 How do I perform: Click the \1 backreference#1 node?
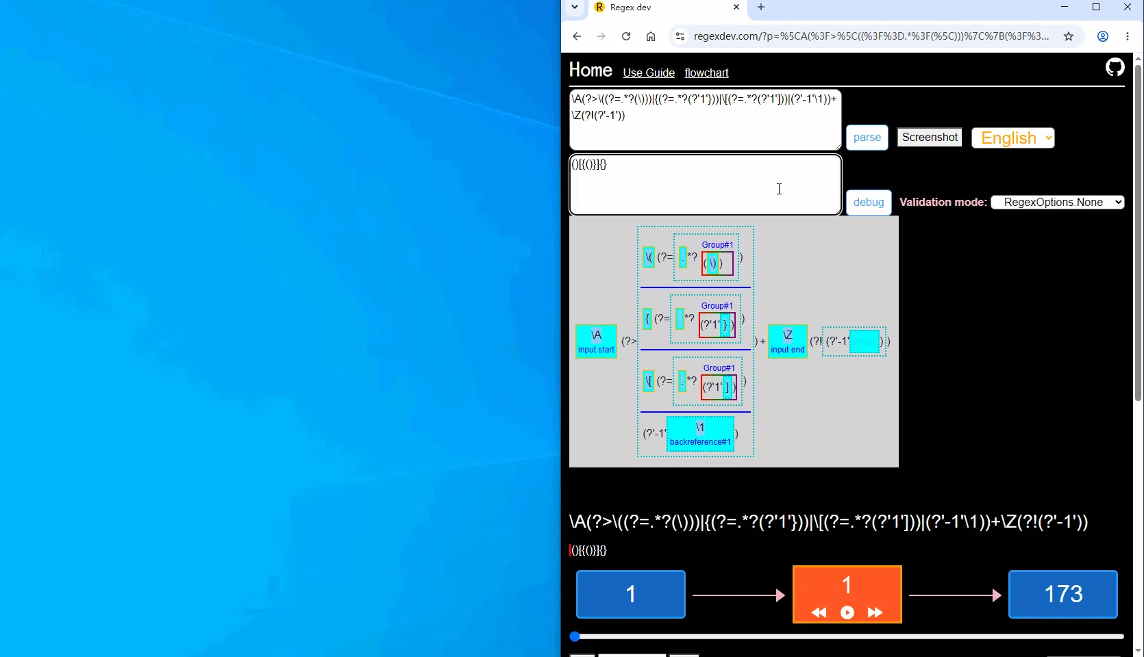point(700,434)
